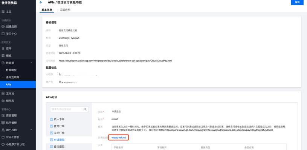The width and height of the screenshot is (307, 150).
Task: Toggle the 查询订单 checkbox
Action: (x=52, y=126)
